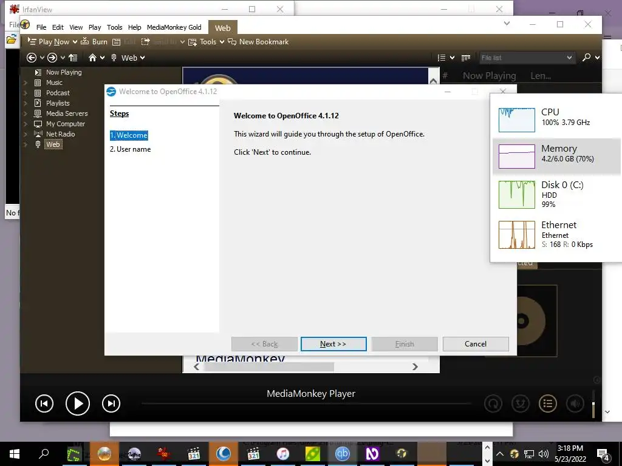Viewport: 622px width, 466px height.
Task: Open the Tools toolbar dropdown arrow
Action: pos(222,42)
